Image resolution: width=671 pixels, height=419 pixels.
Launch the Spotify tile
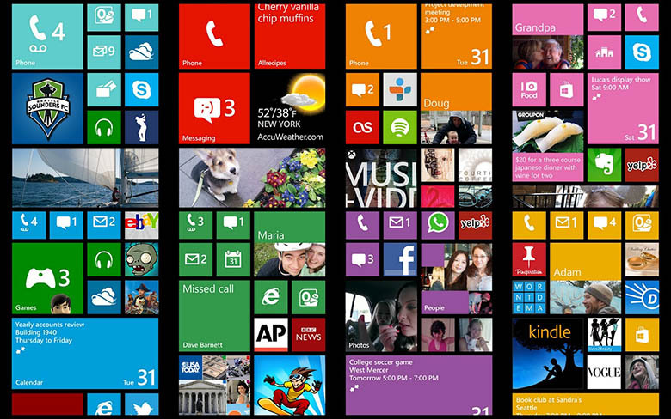tap(400, 127)
